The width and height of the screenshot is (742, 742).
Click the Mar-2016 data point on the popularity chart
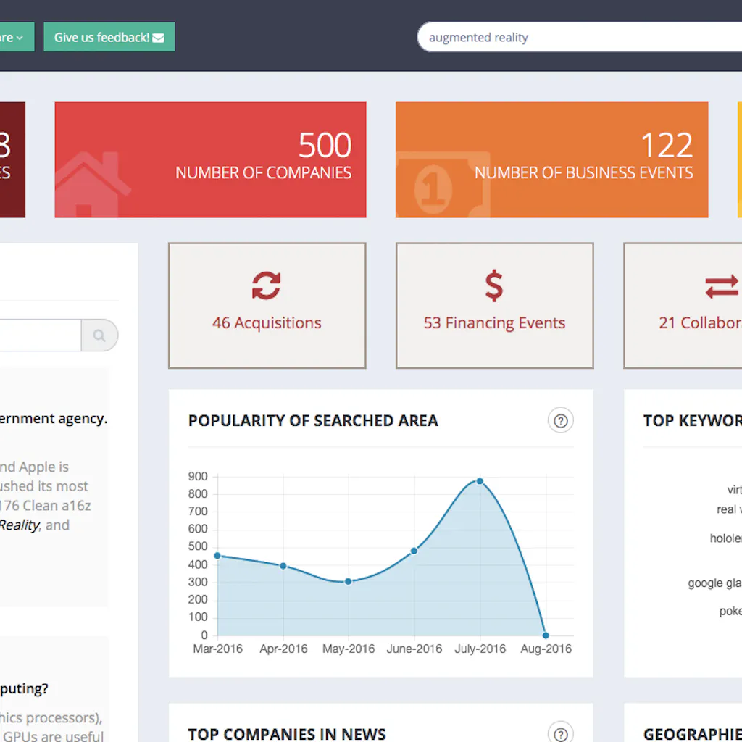(x=217, y=555)
